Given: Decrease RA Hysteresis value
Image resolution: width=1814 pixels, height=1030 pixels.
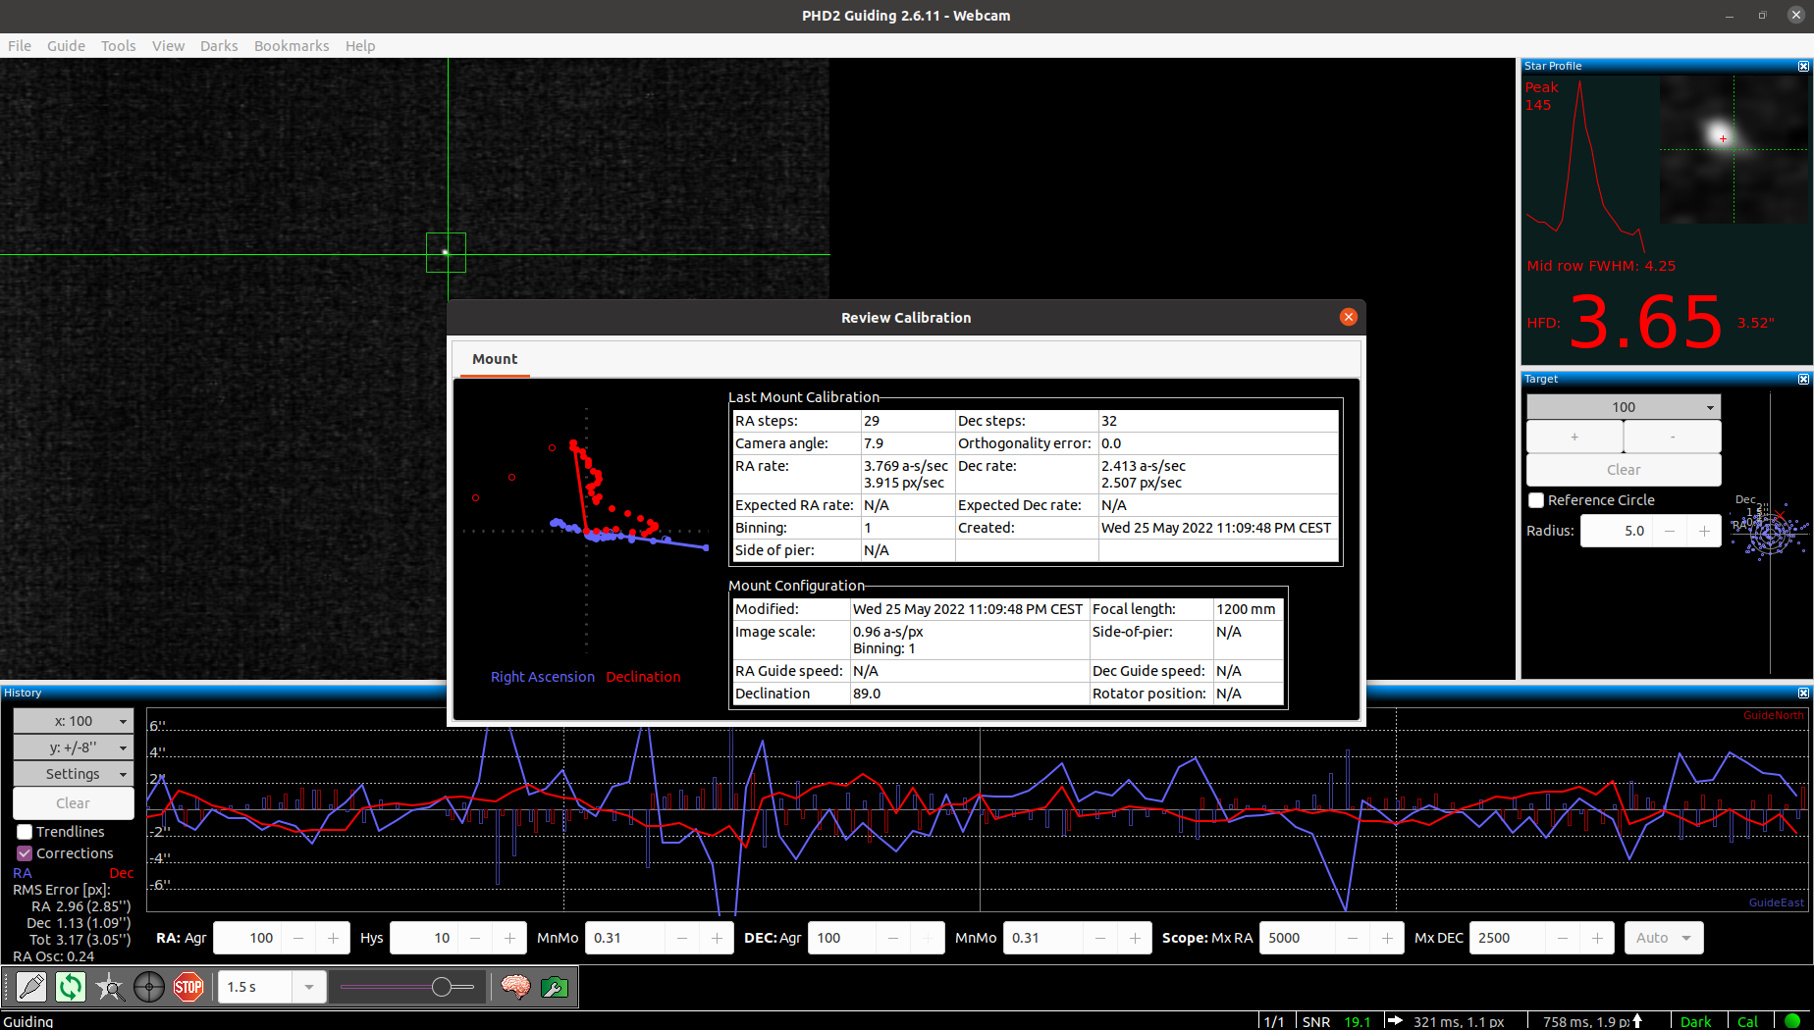Looking at the screenshot, I should (x=475, y=938).
